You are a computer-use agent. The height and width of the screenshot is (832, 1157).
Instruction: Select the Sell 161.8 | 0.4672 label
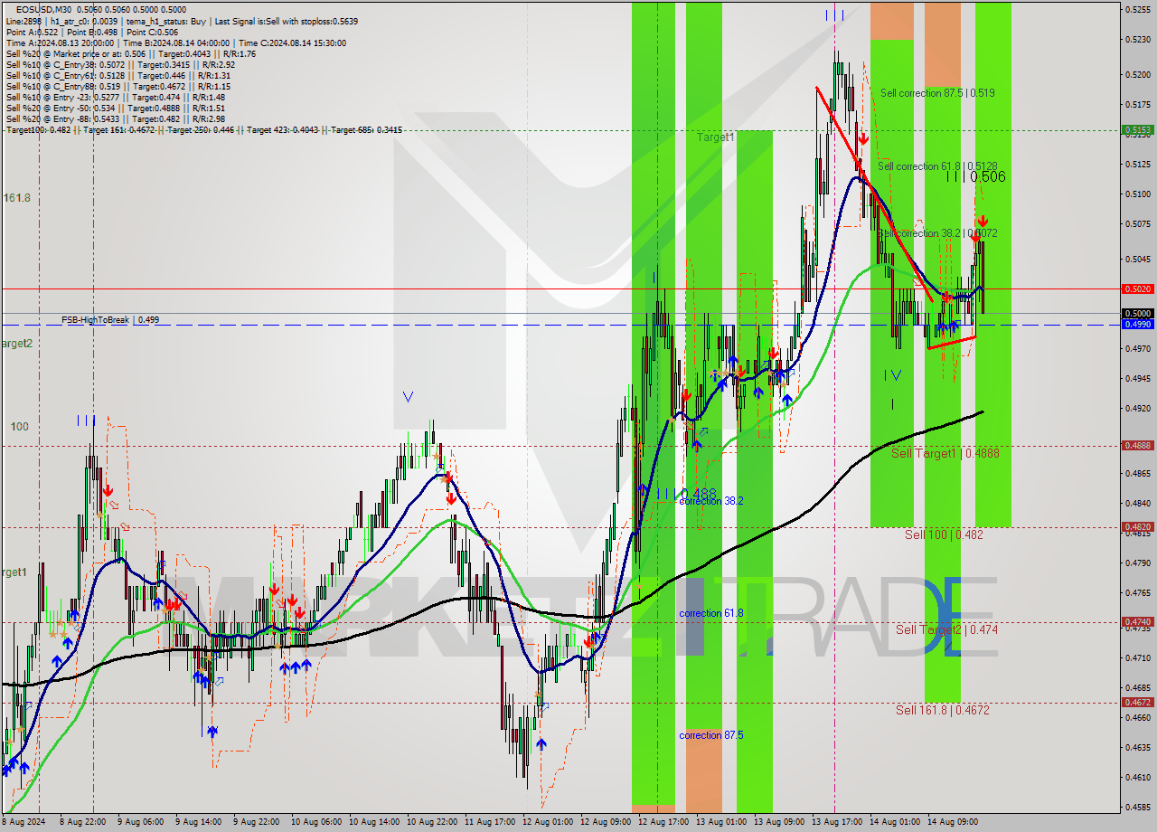pos(942,710)
